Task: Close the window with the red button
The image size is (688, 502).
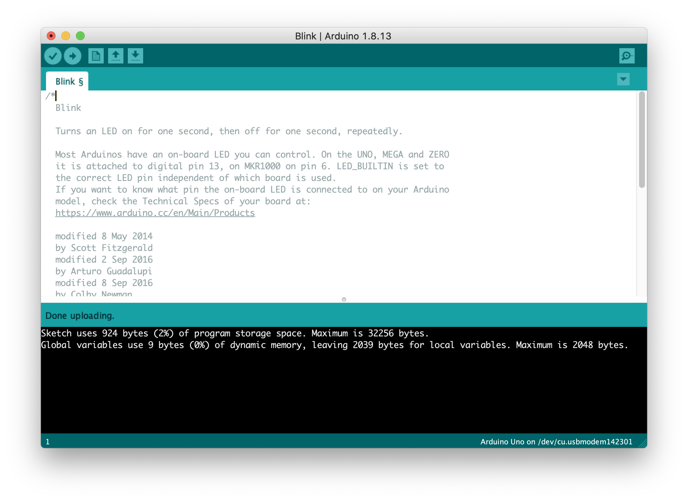Action: tap(51, 36)
